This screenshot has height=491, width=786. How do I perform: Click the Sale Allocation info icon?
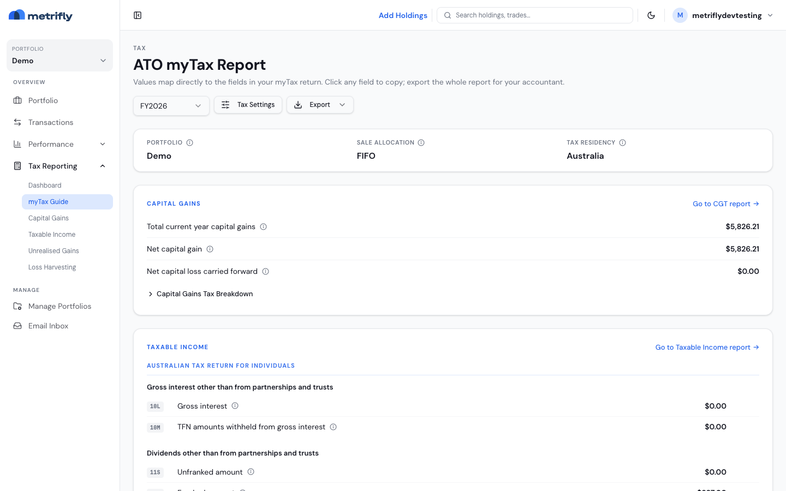(421, 143)
